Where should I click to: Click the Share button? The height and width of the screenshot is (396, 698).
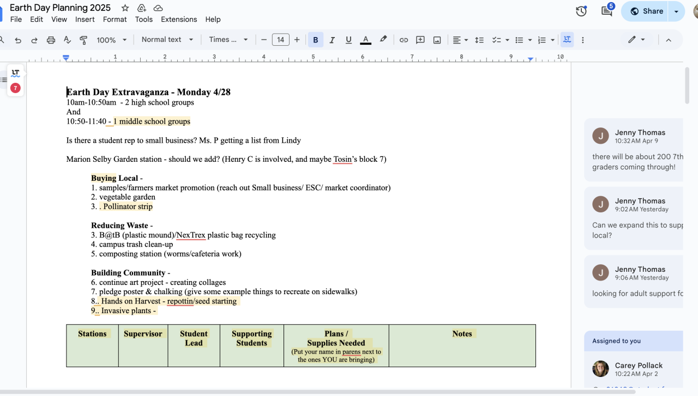(x=646, y=11)
